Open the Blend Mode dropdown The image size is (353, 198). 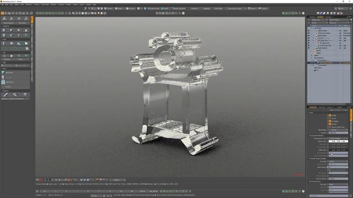pyautogui.click(x=338, y=130)
